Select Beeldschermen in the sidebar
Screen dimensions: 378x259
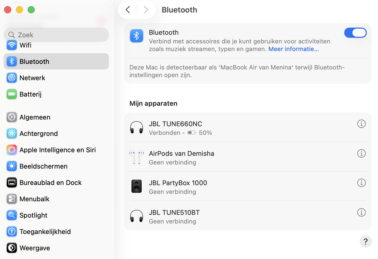(12, 166)
